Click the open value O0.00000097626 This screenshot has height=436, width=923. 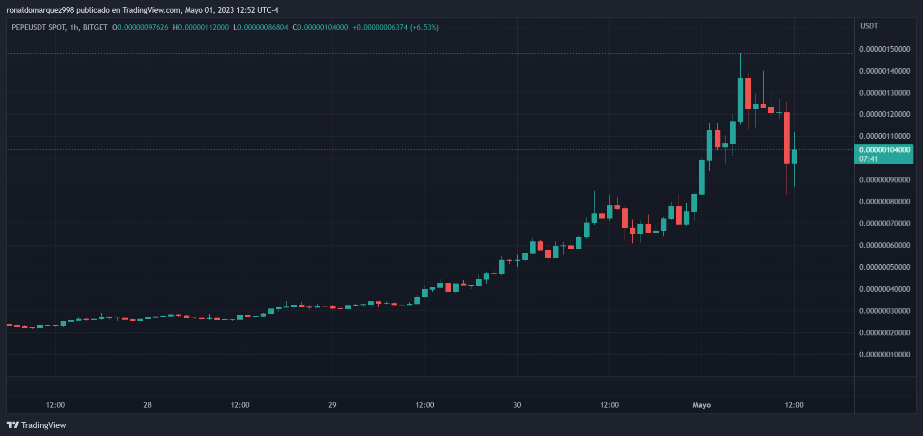140,27
